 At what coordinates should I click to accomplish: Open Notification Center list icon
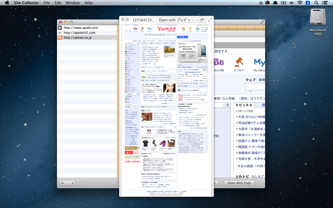pos(325,3)
